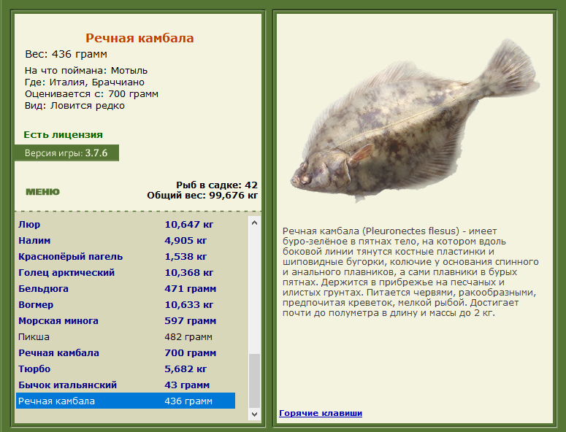Click the Рыб в садке: 42 text
566x432 pixels.
tap(217, 185)
